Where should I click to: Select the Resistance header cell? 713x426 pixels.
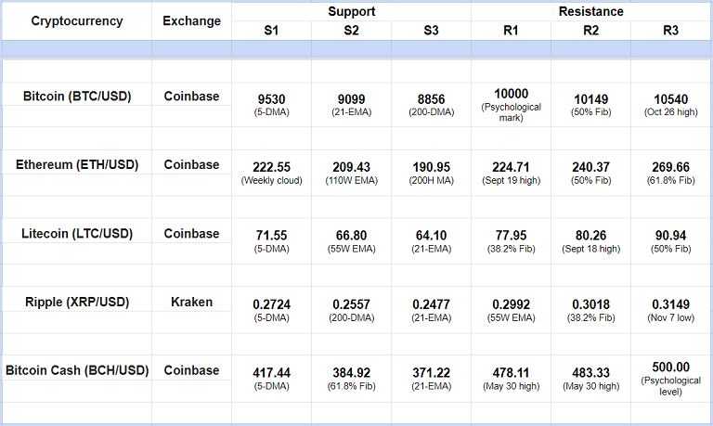590,12
